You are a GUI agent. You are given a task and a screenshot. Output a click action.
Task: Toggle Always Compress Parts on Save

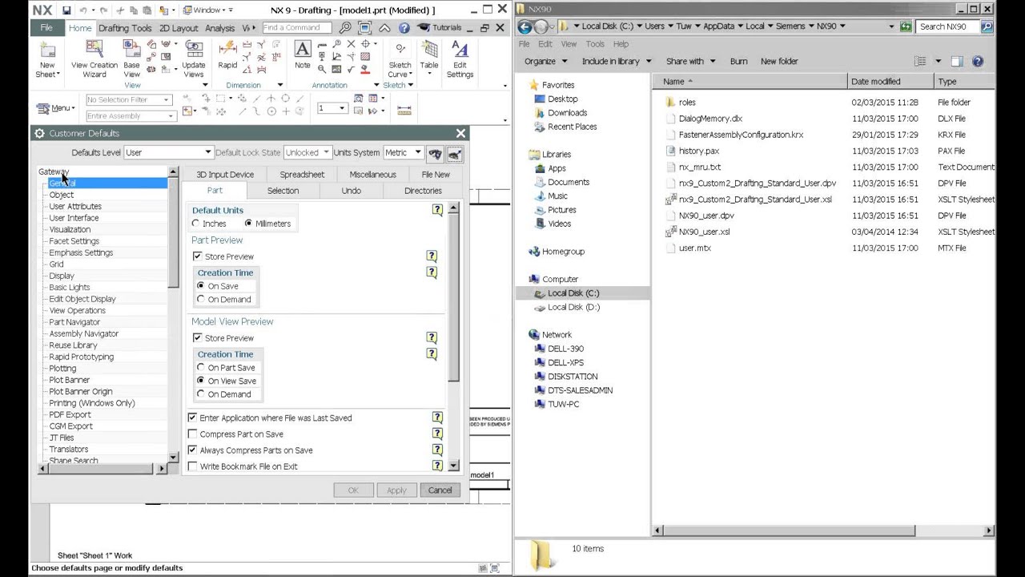pos(192,450)
